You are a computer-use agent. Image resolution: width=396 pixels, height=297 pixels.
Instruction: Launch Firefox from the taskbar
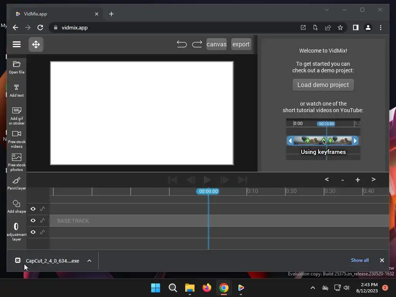coord(207,288)
